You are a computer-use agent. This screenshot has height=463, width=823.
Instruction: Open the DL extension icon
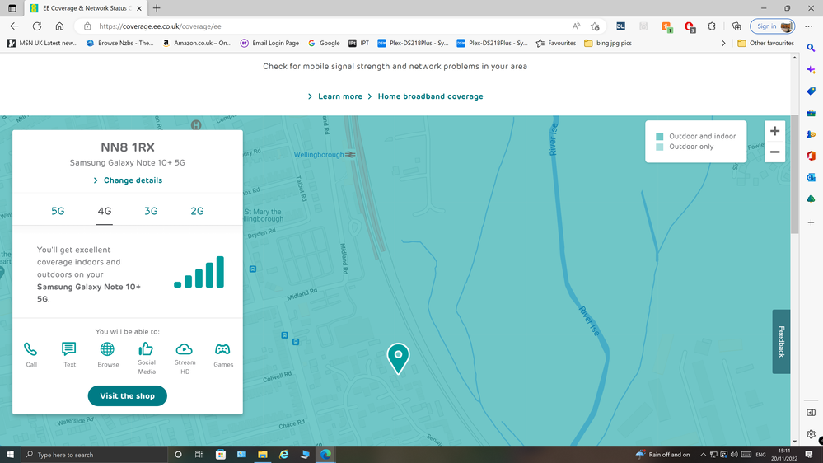[x=620, y=26]
